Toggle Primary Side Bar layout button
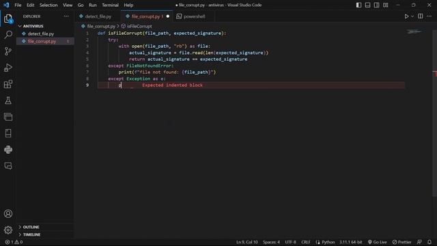Image resolution: width=437 pixels, height=246 pixels. pos(358,5)
